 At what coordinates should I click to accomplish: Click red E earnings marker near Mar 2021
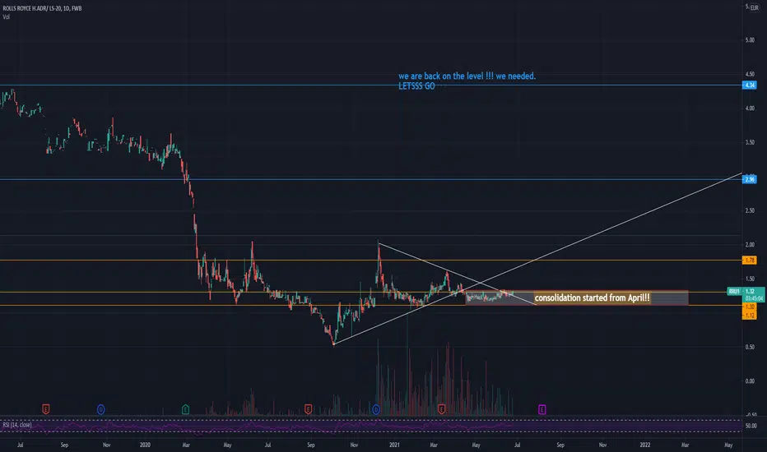tap(442, 409)
